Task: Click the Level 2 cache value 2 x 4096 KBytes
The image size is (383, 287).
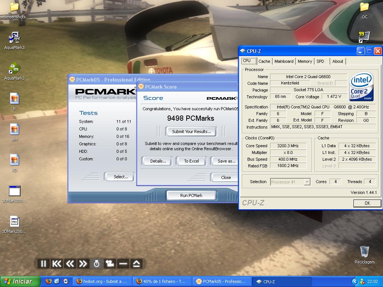Action: pyautogui.click(x=357, y=159)
